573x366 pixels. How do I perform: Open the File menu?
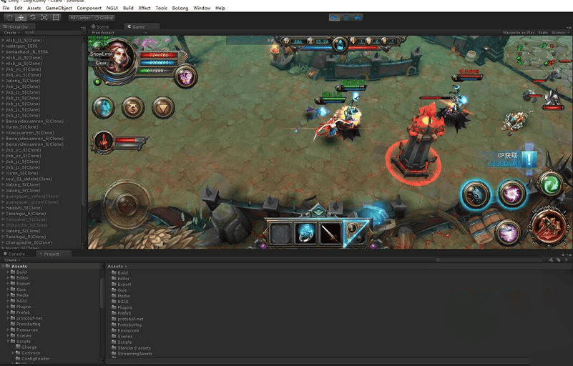(6, 8)
